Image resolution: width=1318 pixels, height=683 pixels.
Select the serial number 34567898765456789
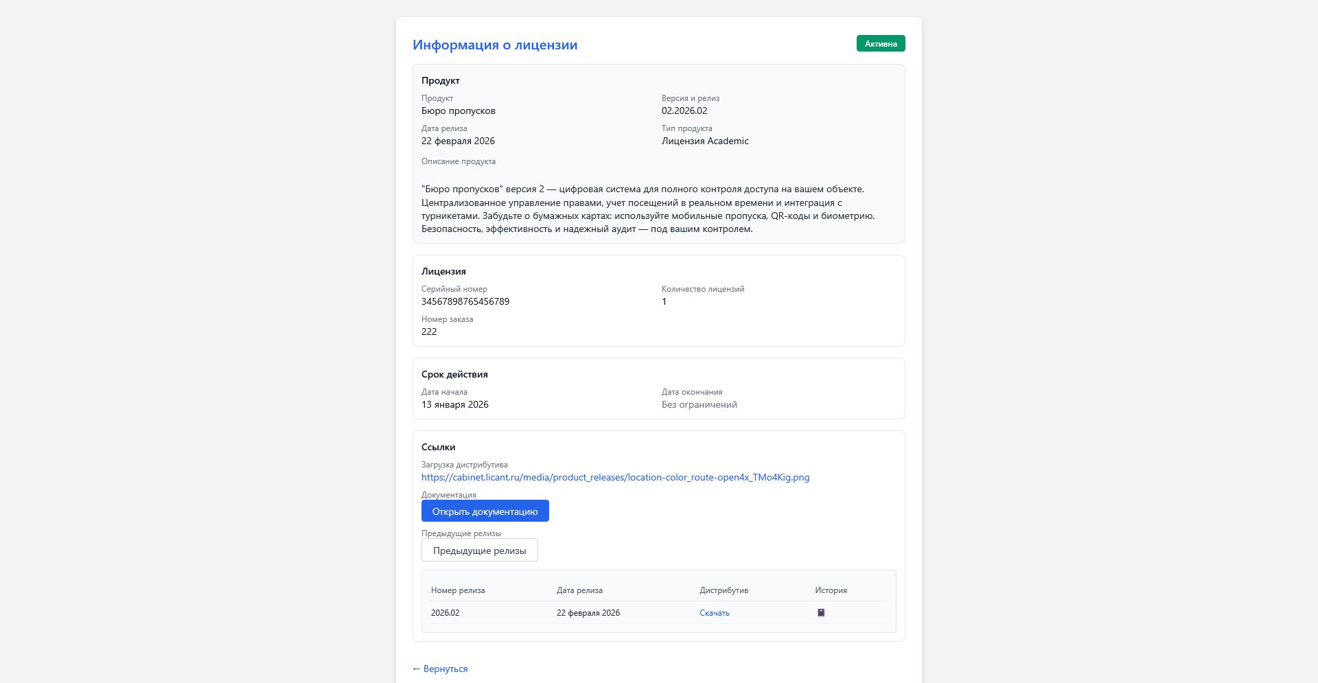465,301
